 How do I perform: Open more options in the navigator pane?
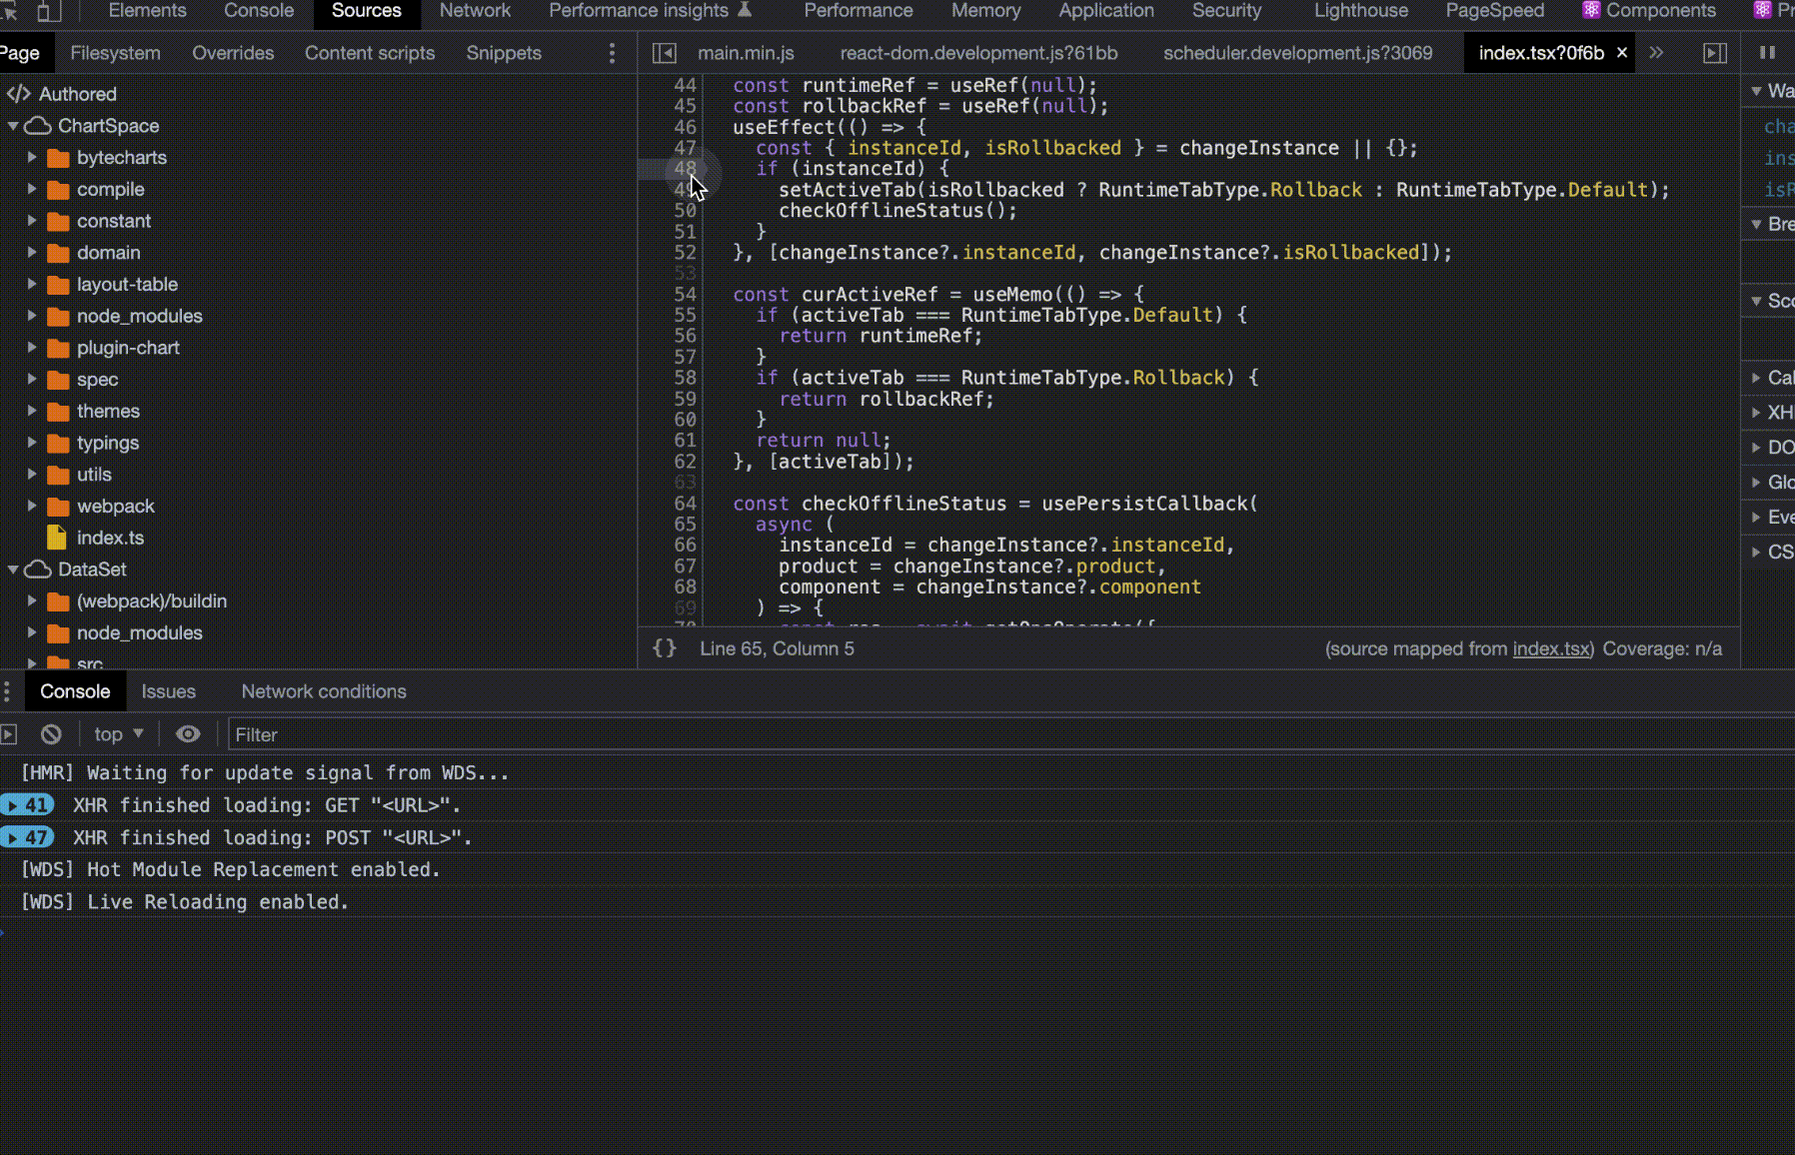click(x=613, y=53)
